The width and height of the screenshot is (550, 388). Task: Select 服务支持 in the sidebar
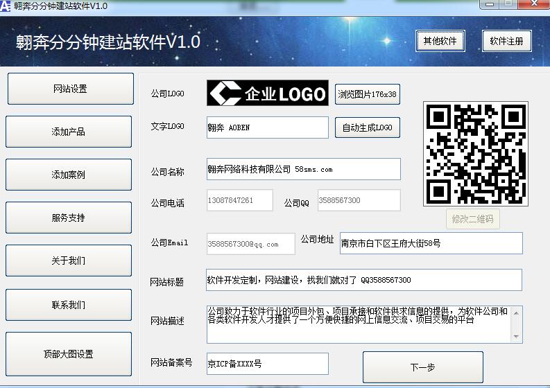tap(69, 218)
